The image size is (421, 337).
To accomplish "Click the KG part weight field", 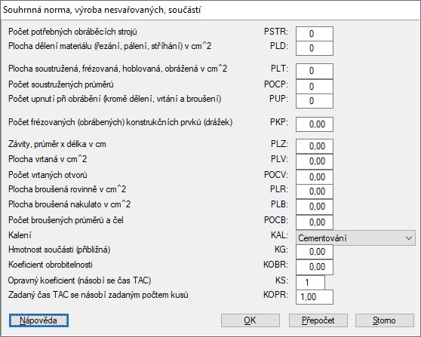I will tap(315, 252).
